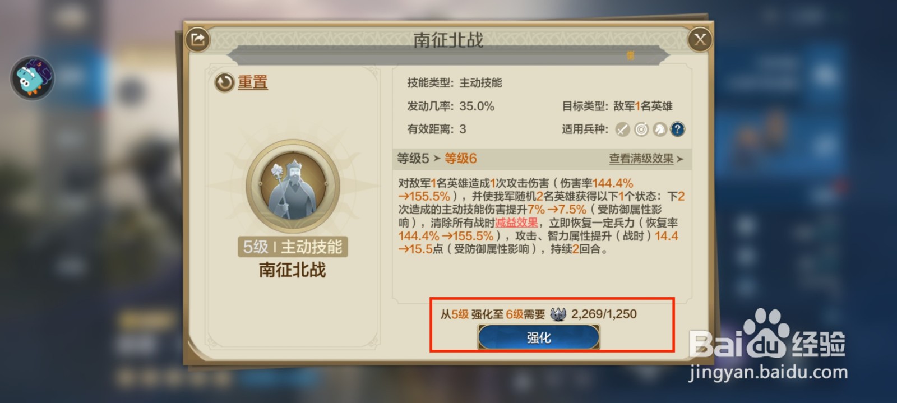Select the infantry sword troop icon

622,129
